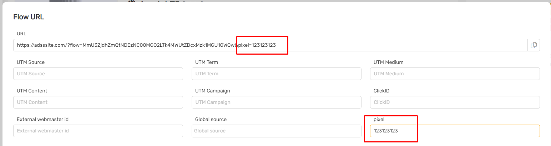551x146 pixels.
Task: Click into the UTM Medium input box
Action: [x=455, y=74]
